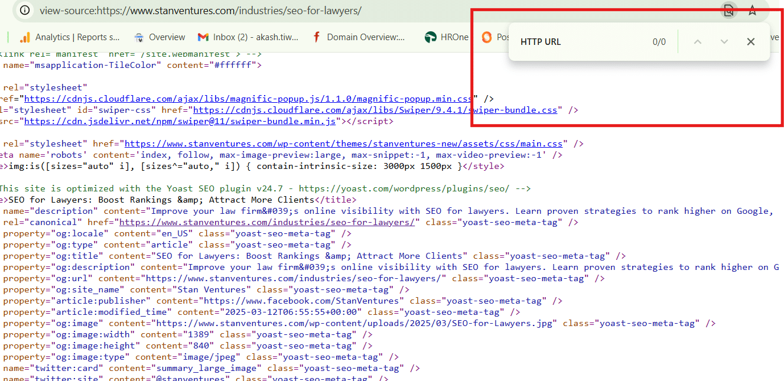The height and width of the screenshot is (381, 784).
Task: Open the HROne bookmark
Action: coord(447,37)
